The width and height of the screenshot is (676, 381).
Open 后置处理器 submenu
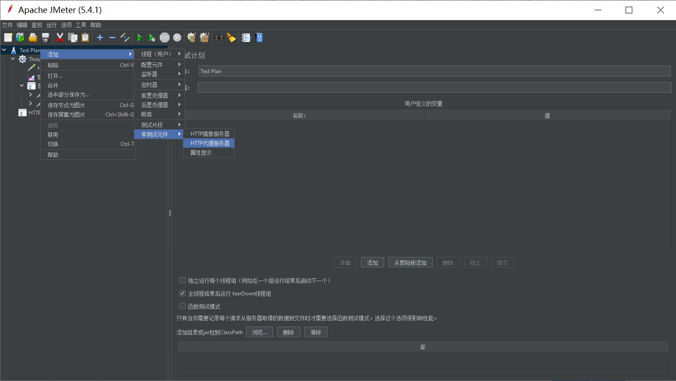159,105
